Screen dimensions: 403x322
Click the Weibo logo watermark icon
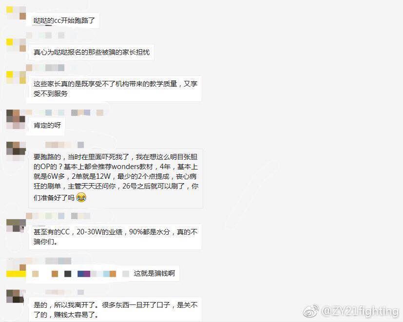(311, 311)
